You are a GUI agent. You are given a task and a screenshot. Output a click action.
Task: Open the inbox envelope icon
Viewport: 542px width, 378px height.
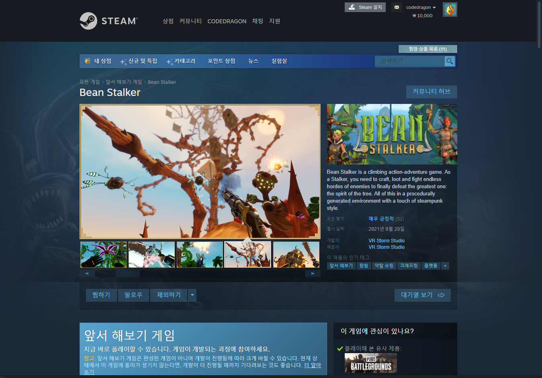pyautogui.click(x=397, y=7)
